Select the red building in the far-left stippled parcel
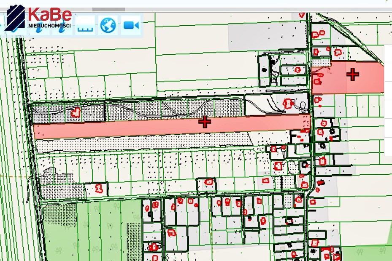This screenshot has height=261, width=392. coord(76,112)
